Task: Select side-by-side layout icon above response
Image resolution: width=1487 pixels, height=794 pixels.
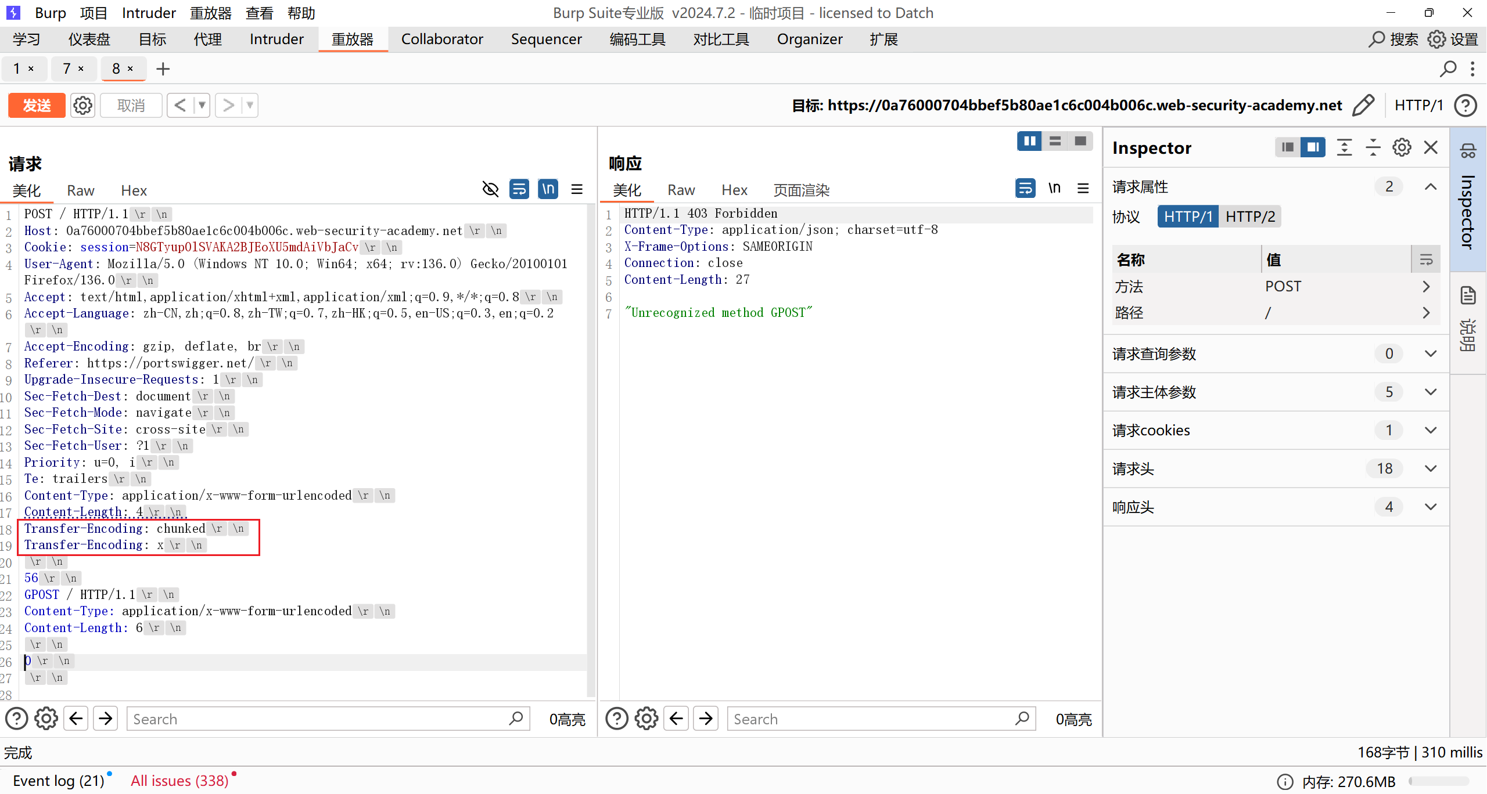Action: (1029, 141)
